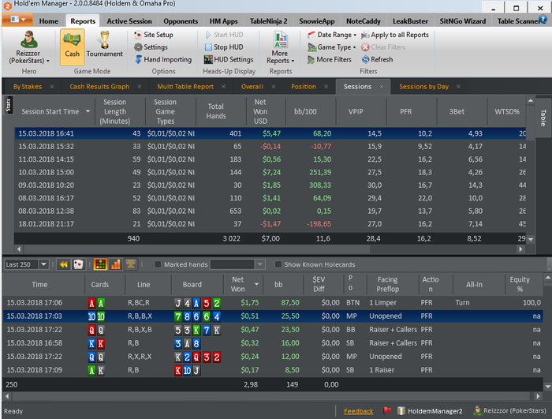Click More Filters funnel icon
This screenshot has height=419, width=552.
pos(311,59)
